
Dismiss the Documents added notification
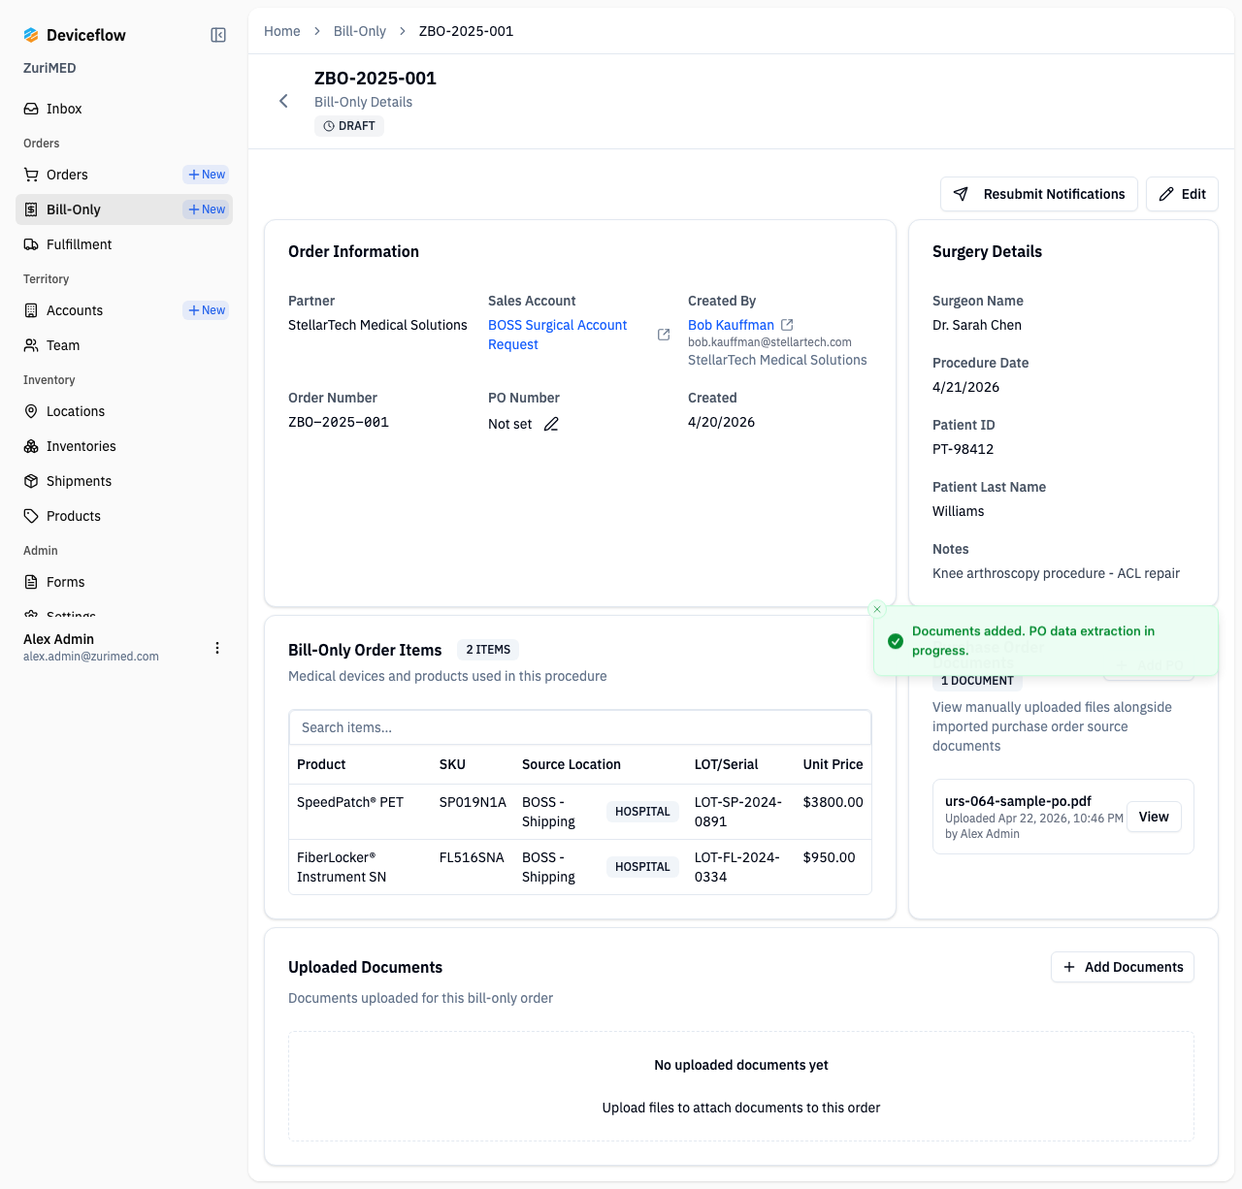click(877, 609)
